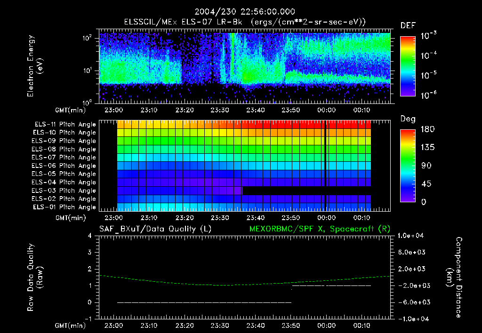Click the 10^-4 value on the DEF color bar
482x333 pixels.
(x=429, y=55)
